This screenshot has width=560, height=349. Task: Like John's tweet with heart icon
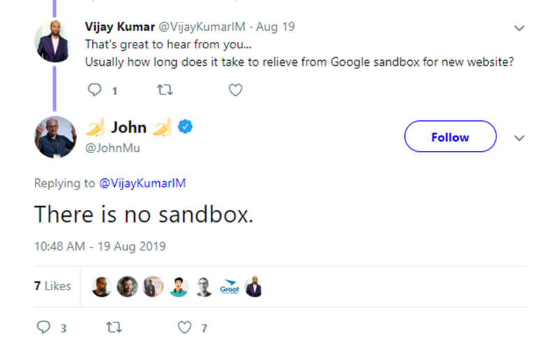coord(184,327)
